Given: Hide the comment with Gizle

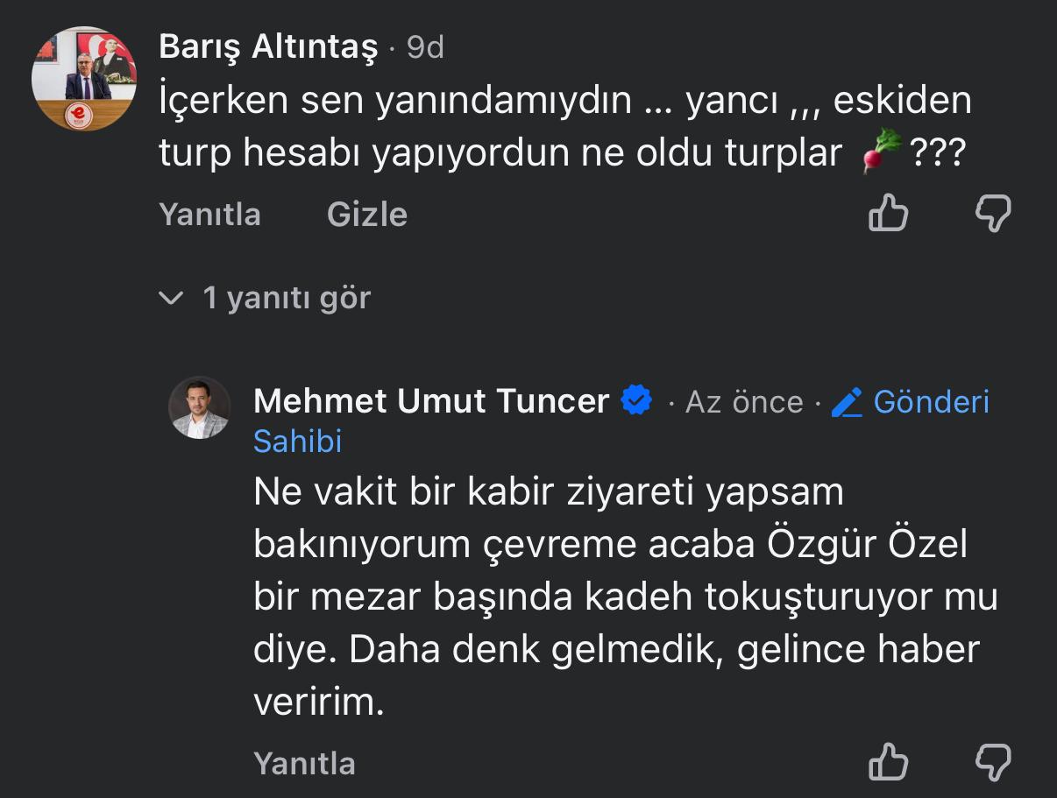Looking at the screenshot, I should (x=366, y=214).
